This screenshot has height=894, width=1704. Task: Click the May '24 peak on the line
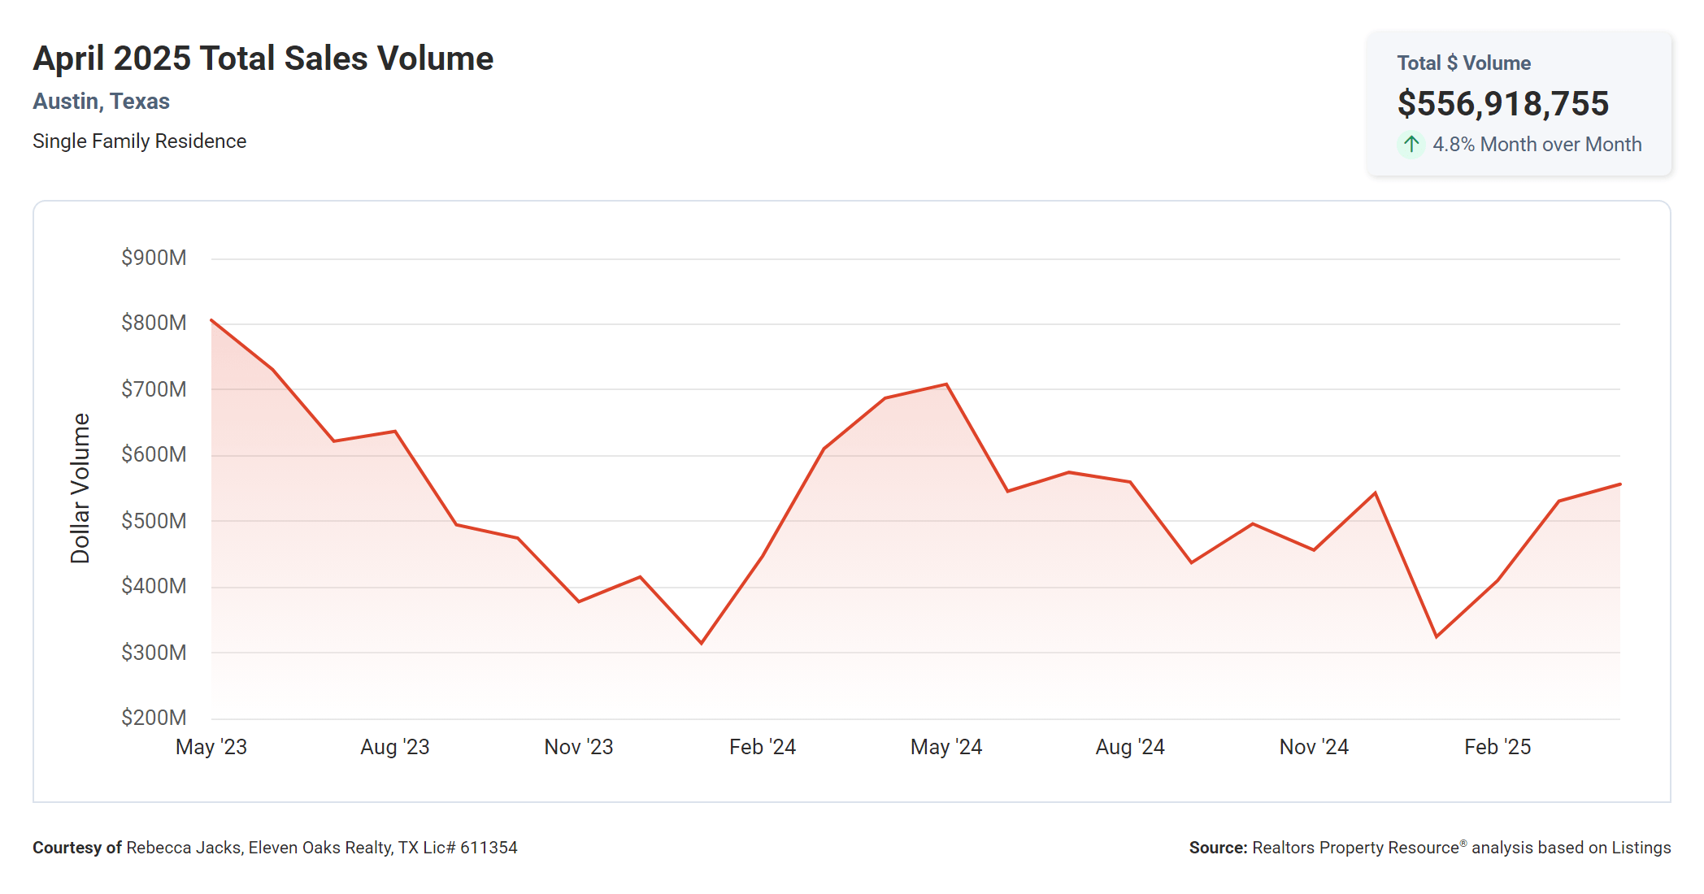pos(946,384)
